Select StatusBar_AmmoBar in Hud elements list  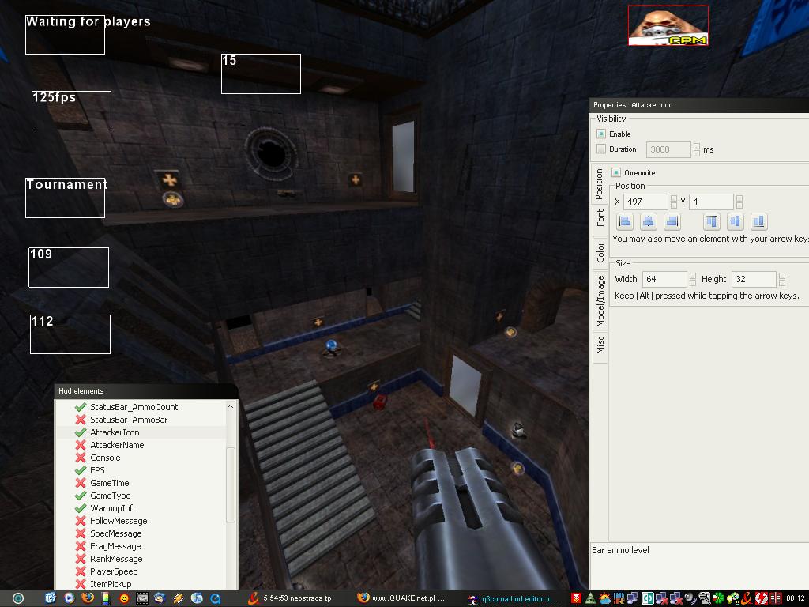click(129, 420)
